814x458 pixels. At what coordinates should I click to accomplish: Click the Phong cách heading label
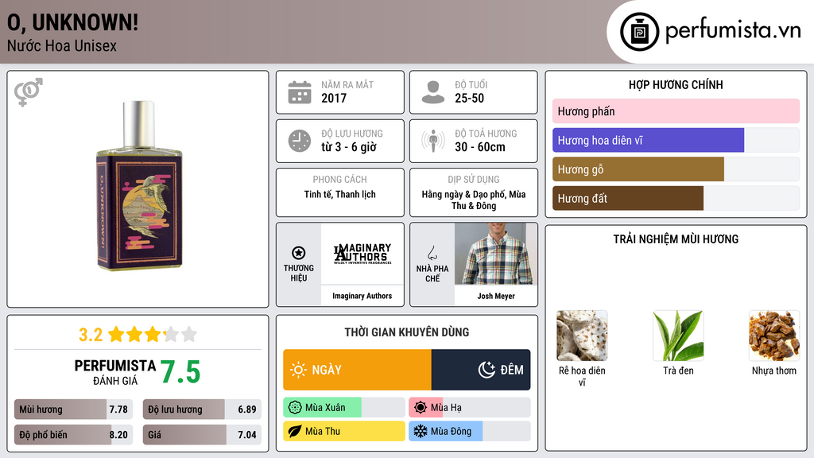pos(339,180)
